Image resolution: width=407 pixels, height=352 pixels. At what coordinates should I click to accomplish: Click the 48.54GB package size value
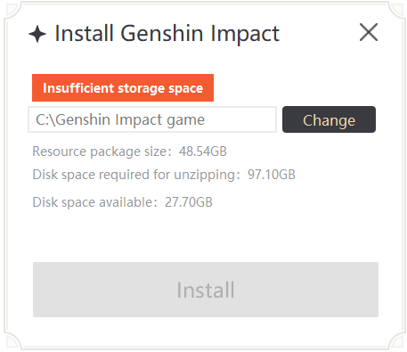pos(203,151)
